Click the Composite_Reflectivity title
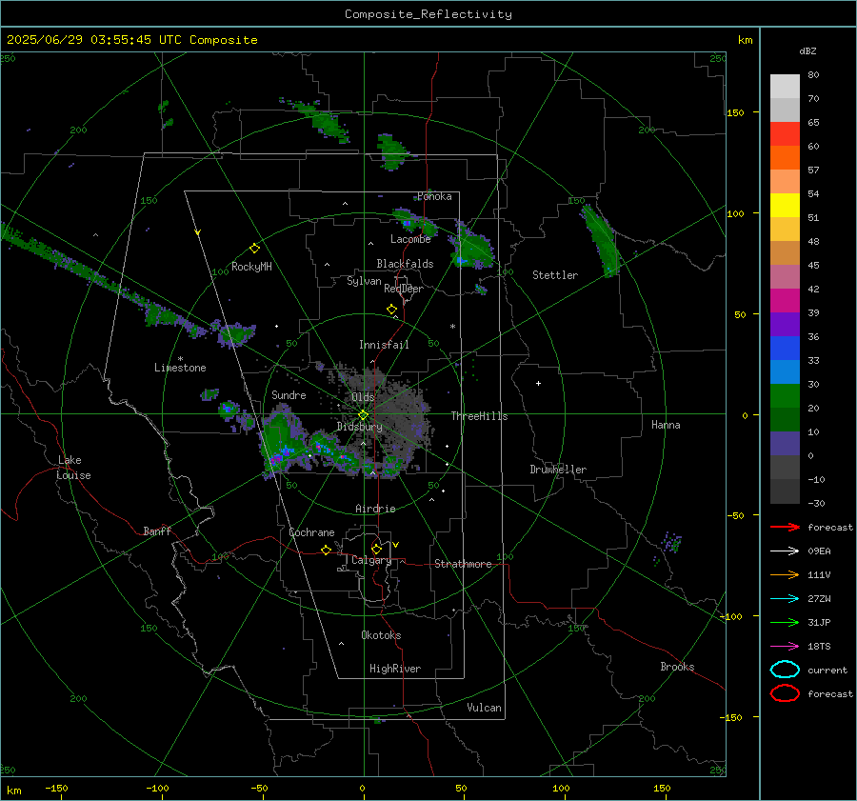The width and height of the screenshot is (857, 801). (x=428, y=14)
